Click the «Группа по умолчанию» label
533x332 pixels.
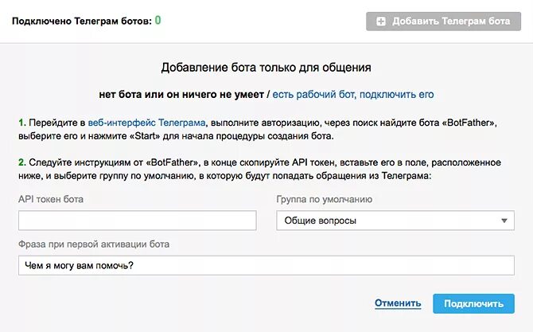(x=324, y=199)
